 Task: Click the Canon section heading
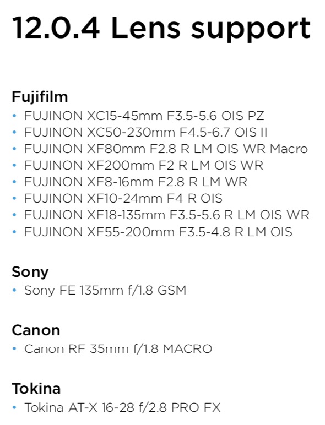tap(36, 330)
